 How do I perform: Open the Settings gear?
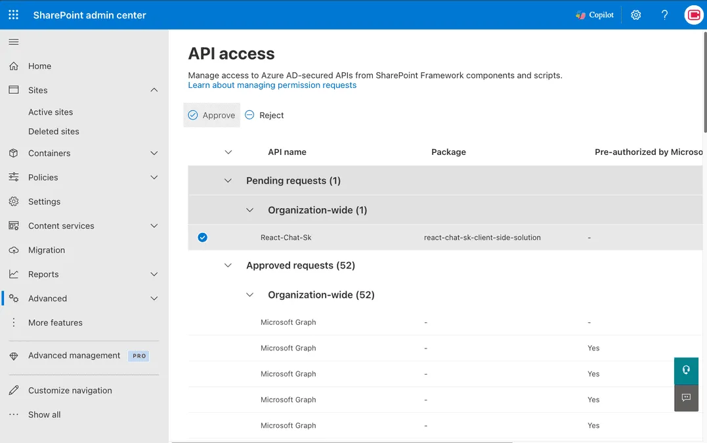pos(635,14)
